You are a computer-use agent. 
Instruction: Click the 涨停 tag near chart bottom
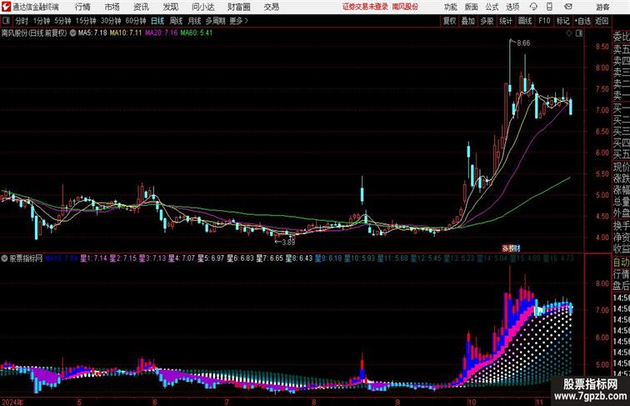pos(511,248)
